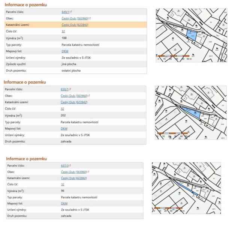The image size is (229, 225).
Task: Open the map thumbnail with triangular blue parcel
Action: (x=191, y=112)
